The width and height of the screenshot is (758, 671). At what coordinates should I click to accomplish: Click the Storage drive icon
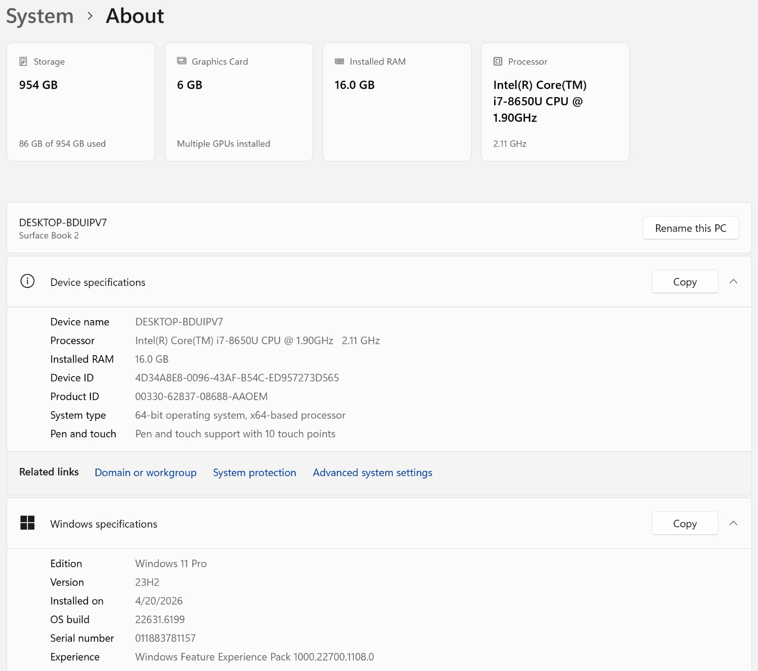click(23, 62)
